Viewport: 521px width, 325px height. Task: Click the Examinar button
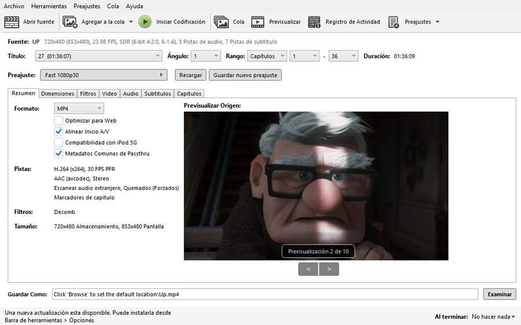click(500, 294)
